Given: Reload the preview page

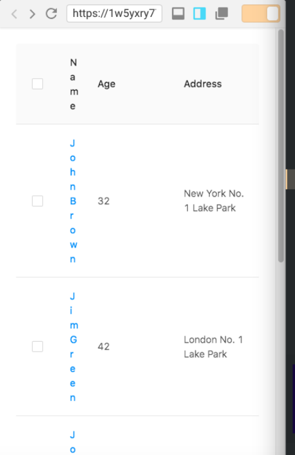Looking at the screenshot, I should 52,13.
